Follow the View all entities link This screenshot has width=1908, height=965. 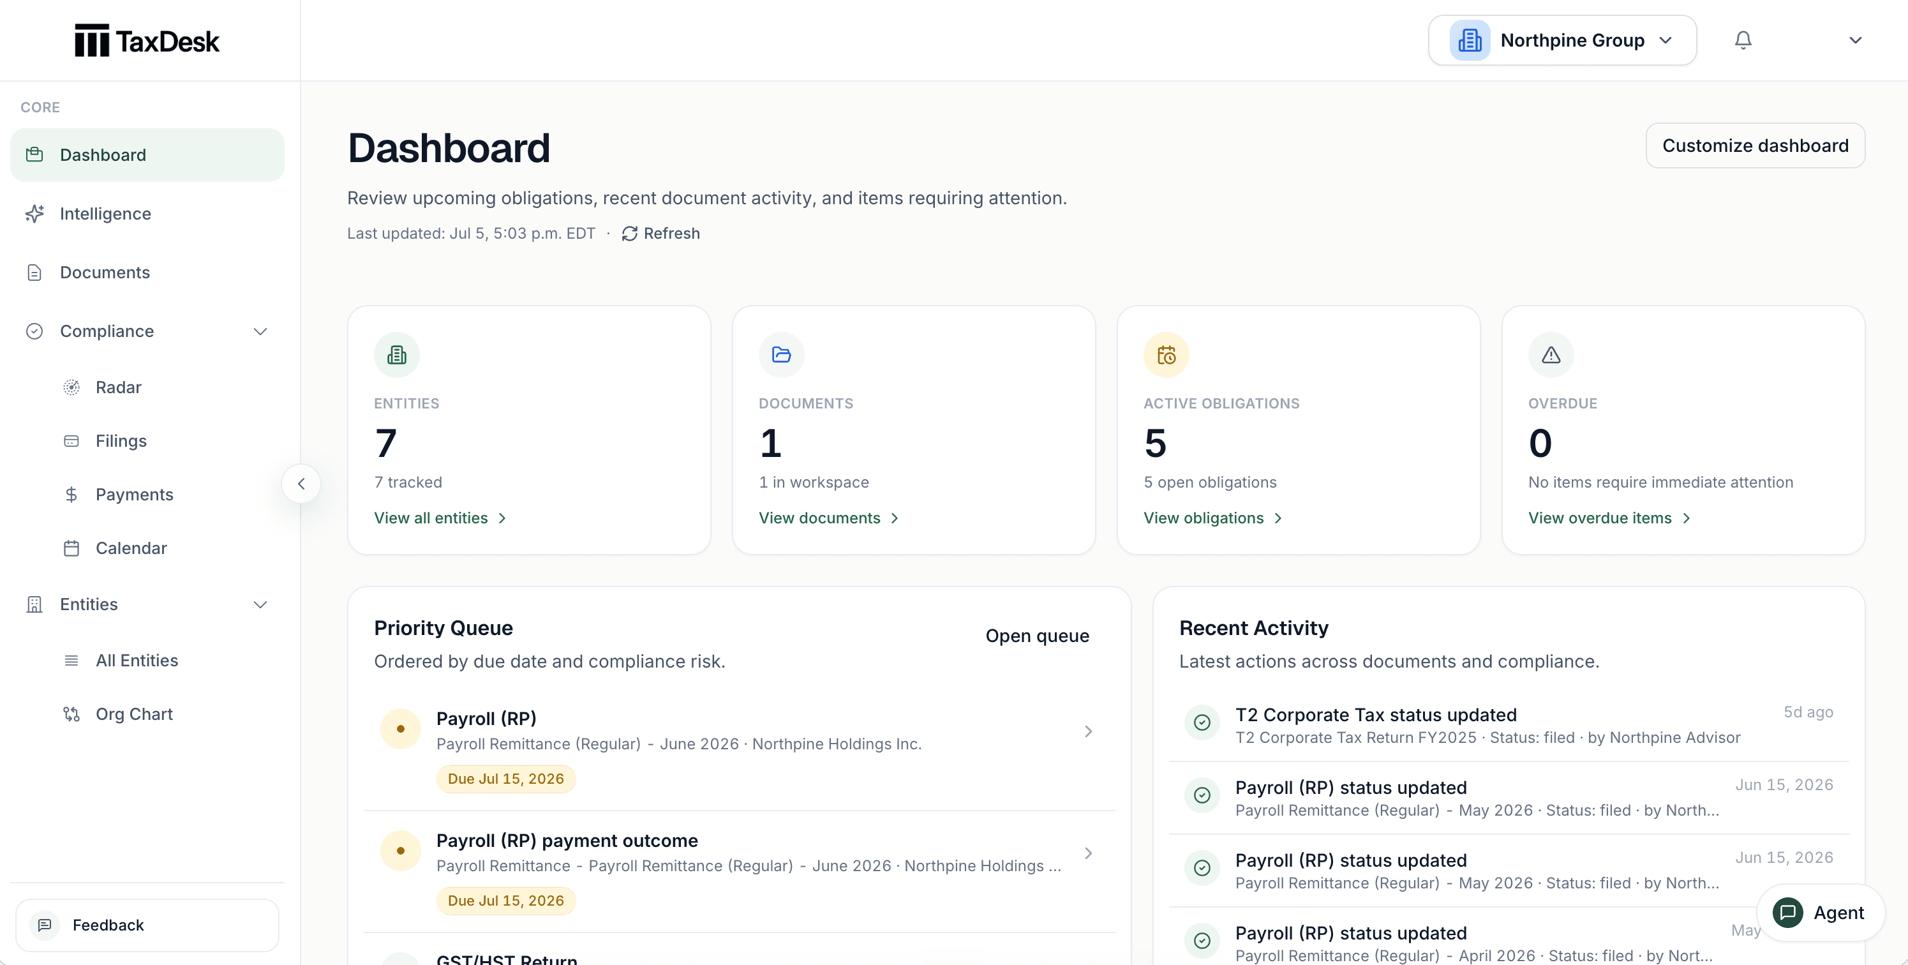(440, 518)
